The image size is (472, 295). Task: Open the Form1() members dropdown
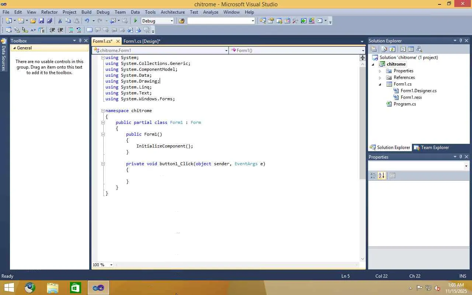click(x=363, y=51)
